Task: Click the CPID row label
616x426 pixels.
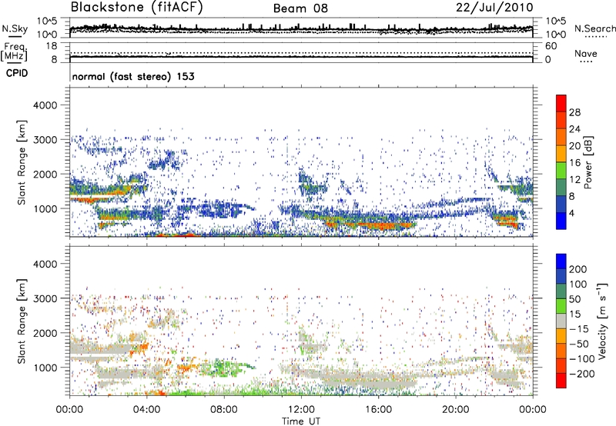Action: point(17,73)
